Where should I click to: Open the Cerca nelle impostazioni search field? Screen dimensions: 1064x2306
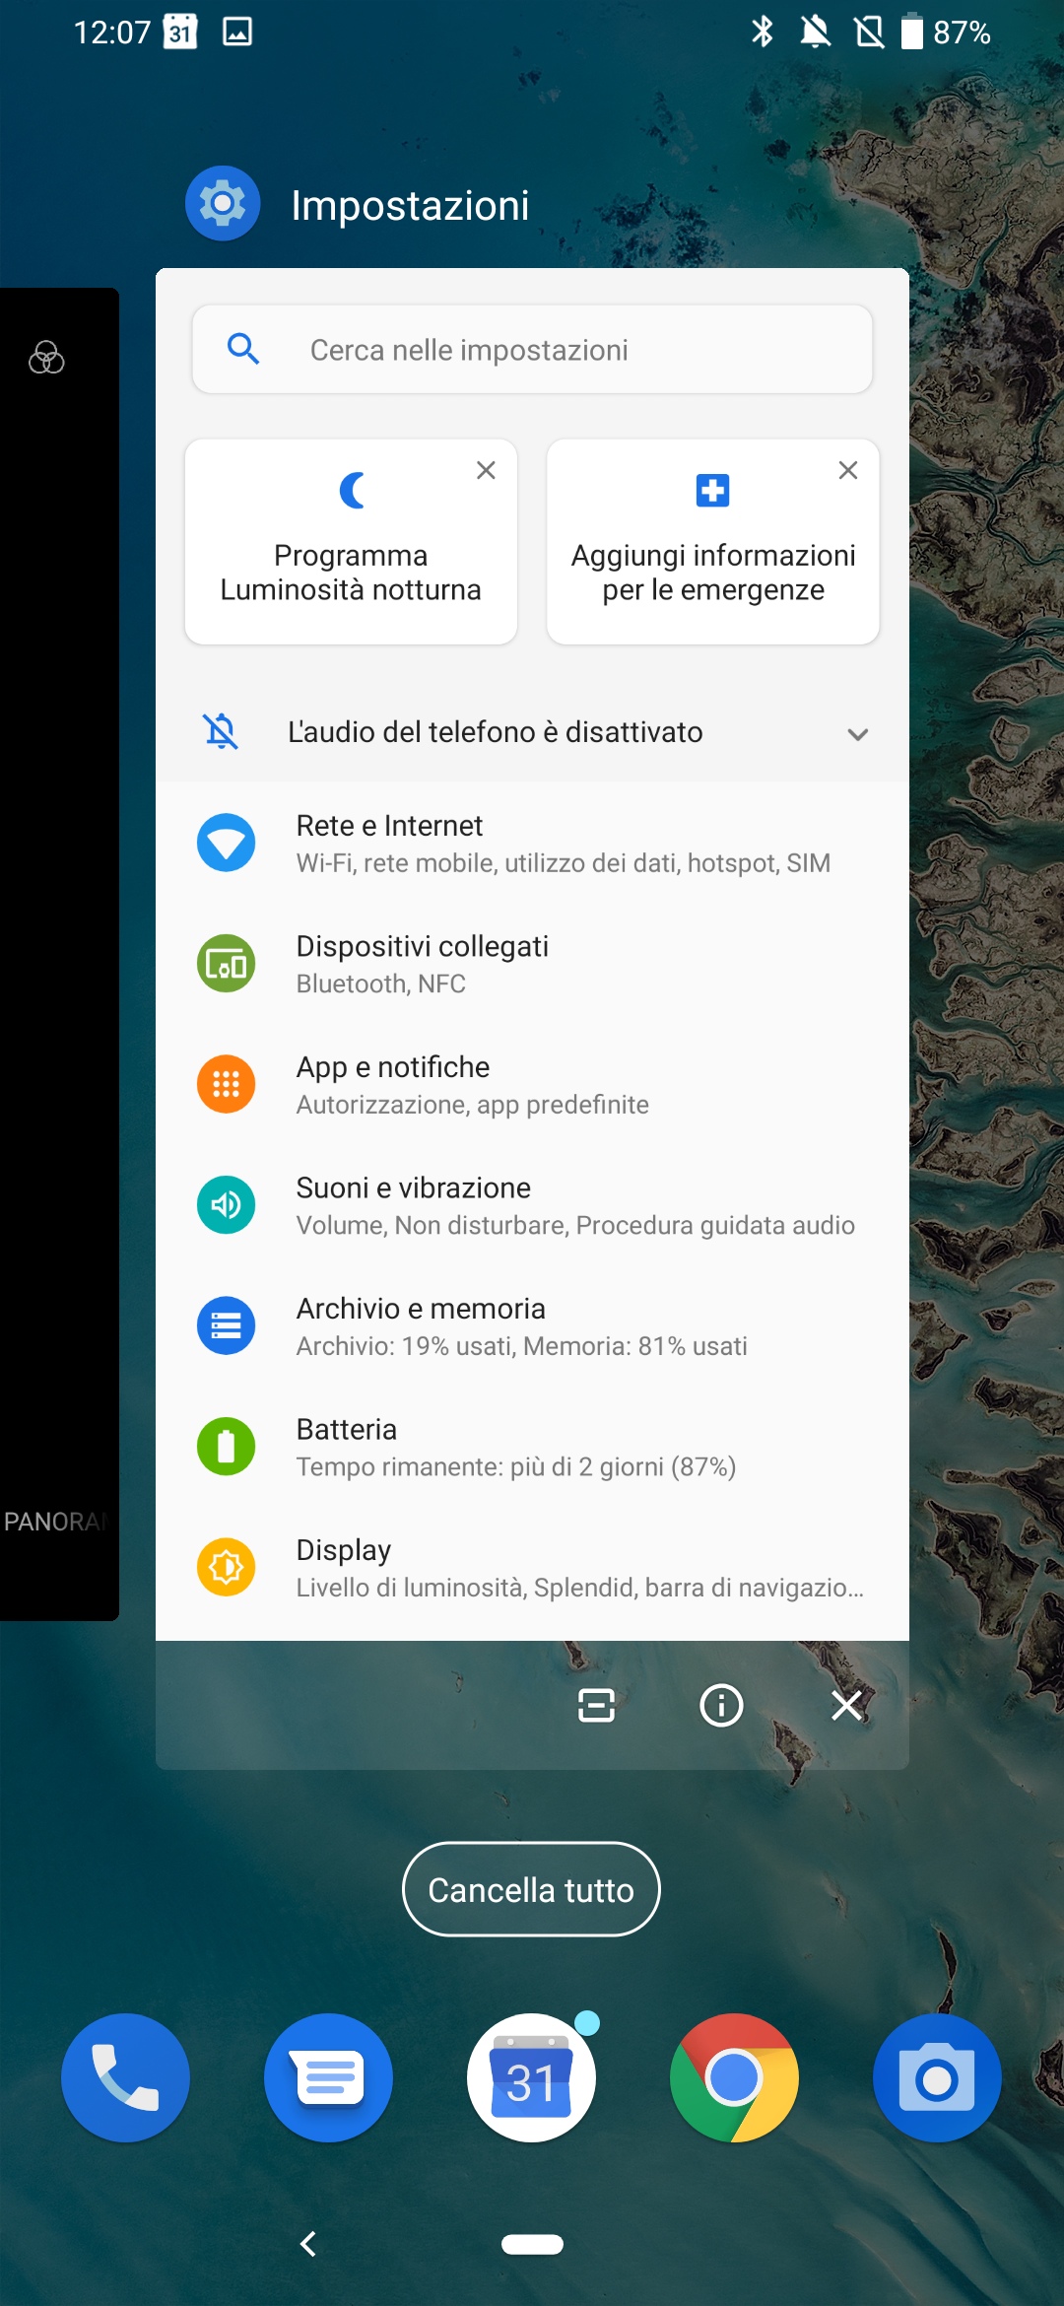point(532,350)
